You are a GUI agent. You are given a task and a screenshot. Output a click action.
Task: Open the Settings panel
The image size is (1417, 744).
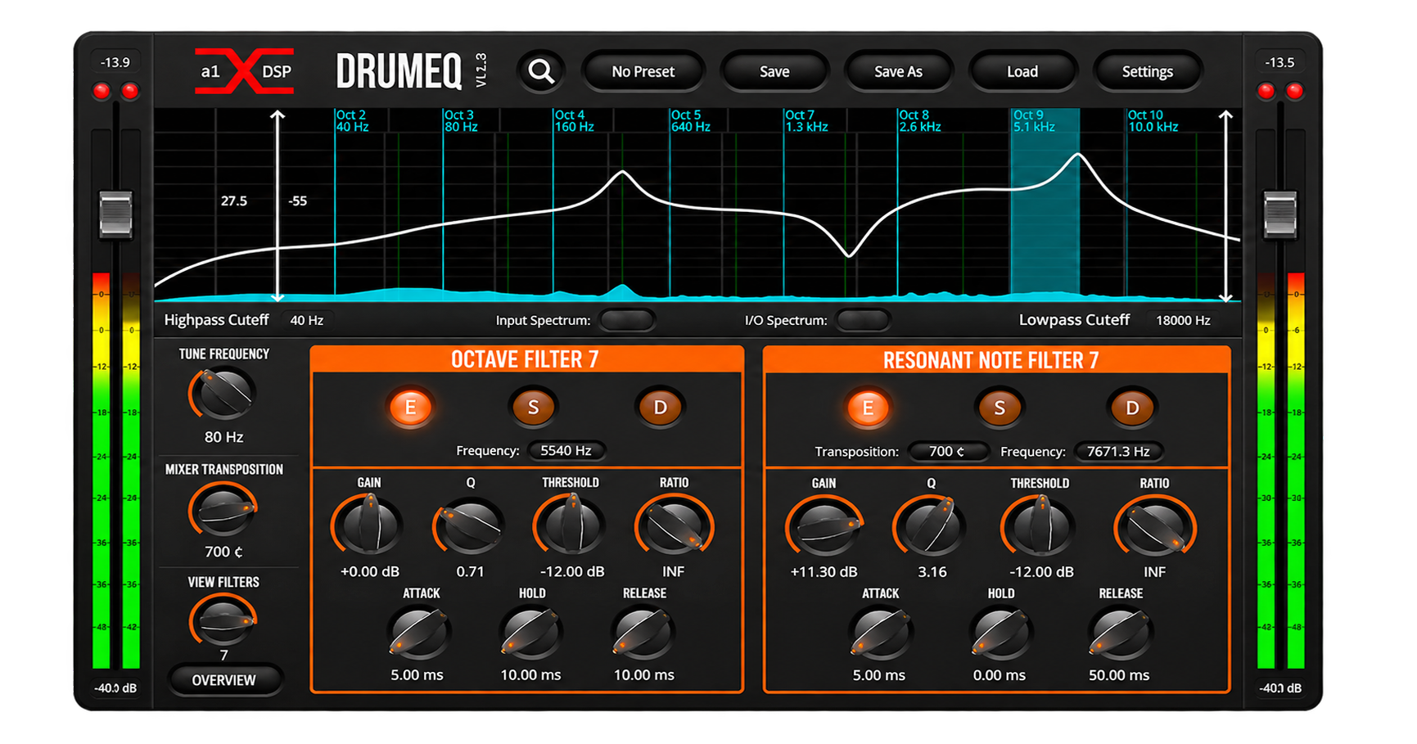(1147, 72)
